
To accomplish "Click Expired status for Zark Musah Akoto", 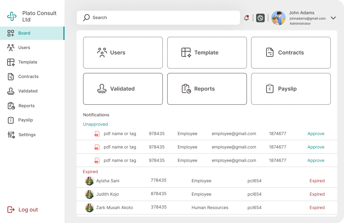I will [317, 208].
